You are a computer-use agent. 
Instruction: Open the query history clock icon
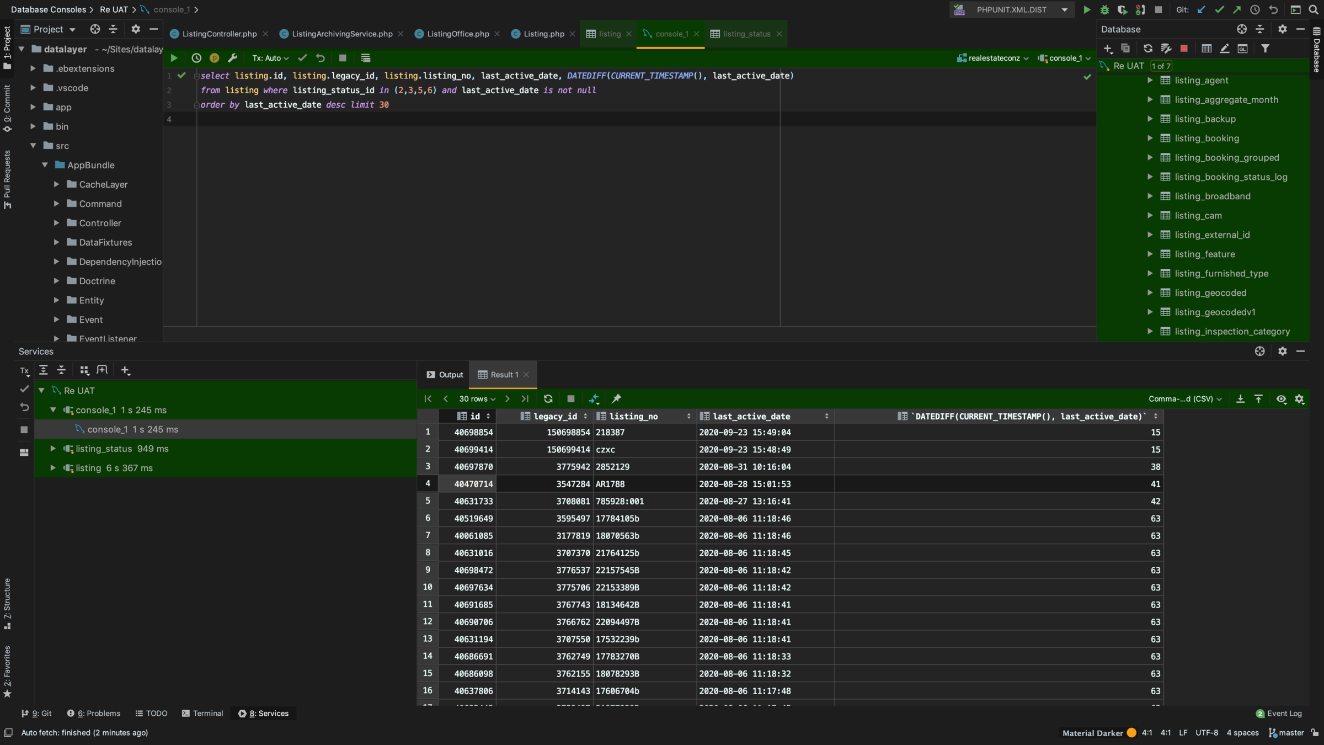(196, 58)
